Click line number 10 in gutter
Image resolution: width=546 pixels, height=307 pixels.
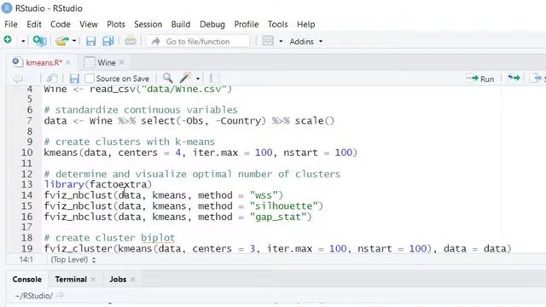coord(26,153)
